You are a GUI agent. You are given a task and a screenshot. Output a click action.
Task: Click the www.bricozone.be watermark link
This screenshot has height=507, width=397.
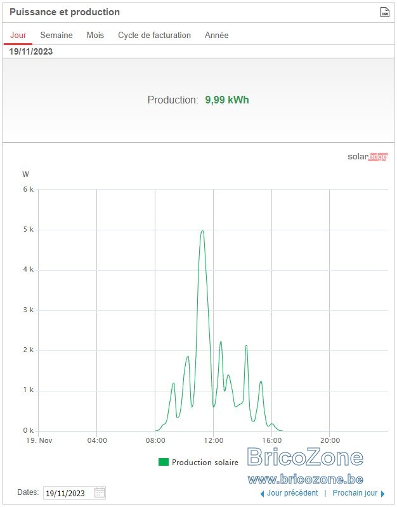click(x=305, y=479)
